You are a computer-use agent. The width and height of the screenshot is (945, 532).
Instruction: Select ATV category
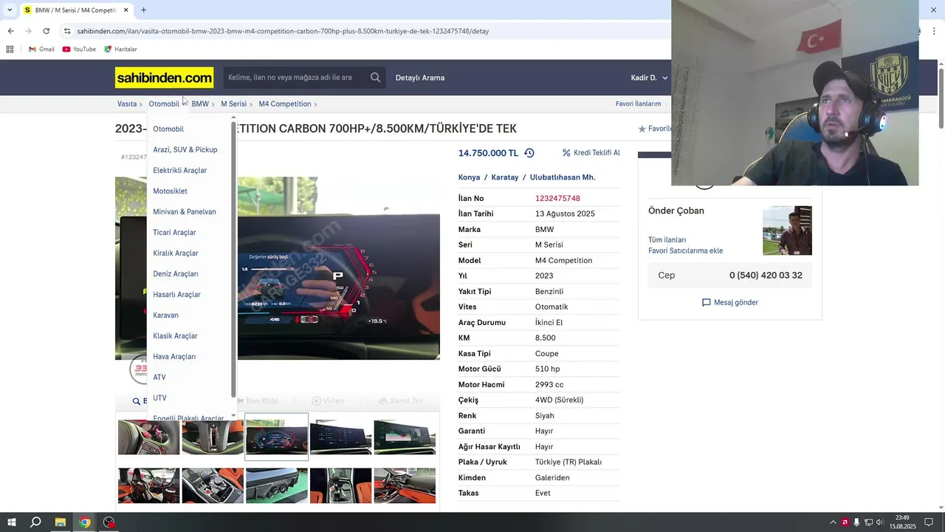coord(159,378)
